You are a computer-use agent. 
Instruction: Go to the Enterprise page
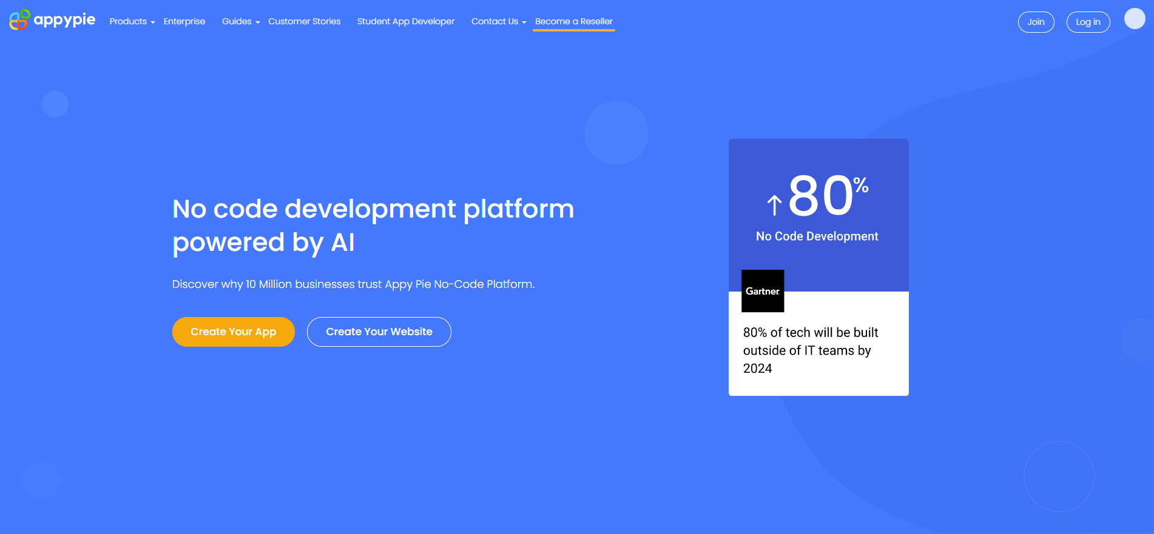[x=184, y=21]
